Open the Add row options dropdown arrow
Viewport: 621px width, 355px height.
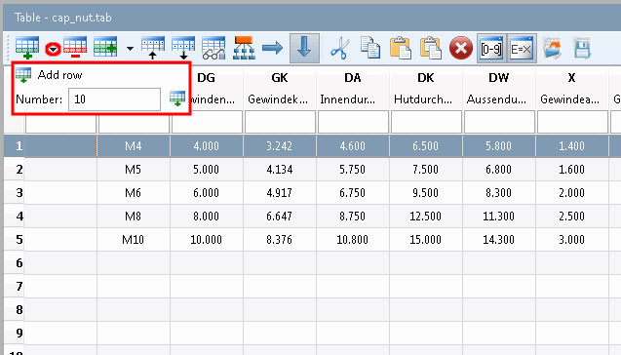[x=53, y=49]
